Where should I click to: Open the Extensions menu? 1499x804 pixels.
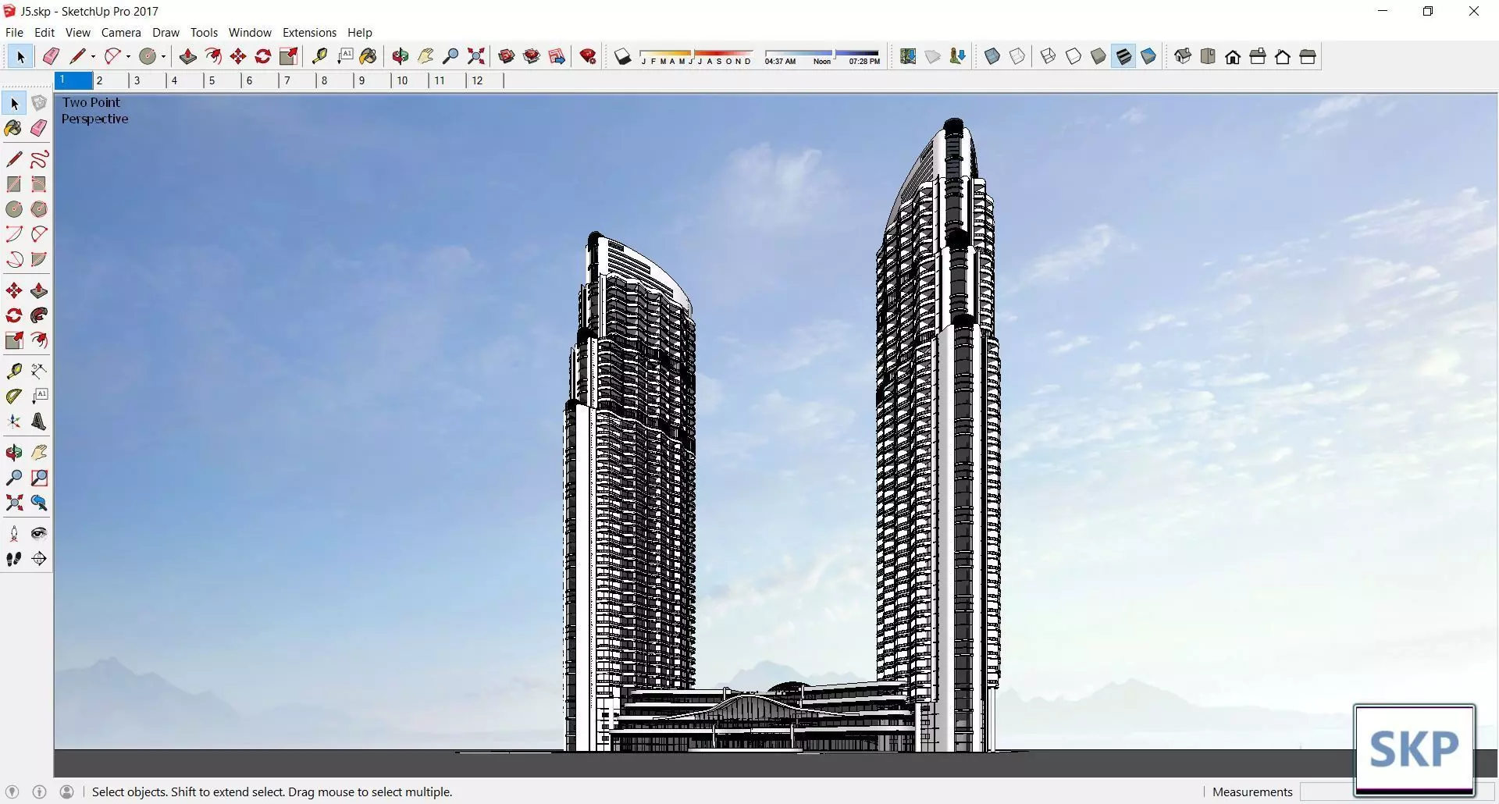click(309, 32)
